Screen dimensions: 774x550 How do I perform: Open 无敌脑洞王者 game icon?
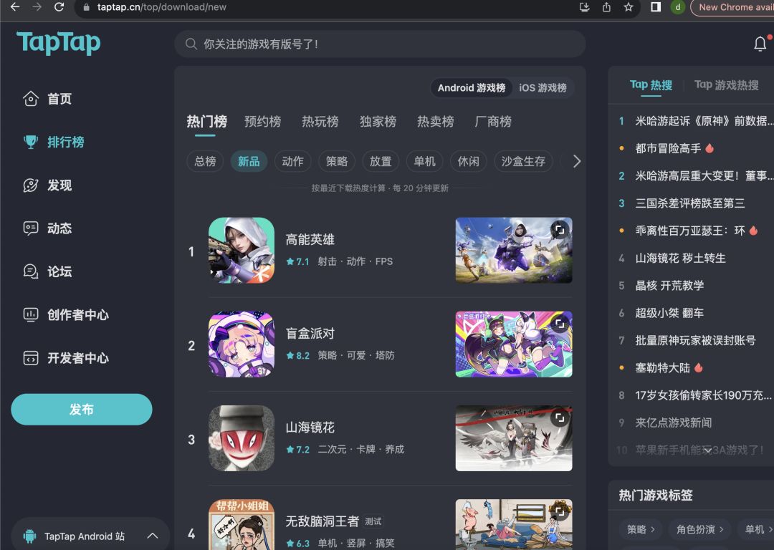[242, 525]
